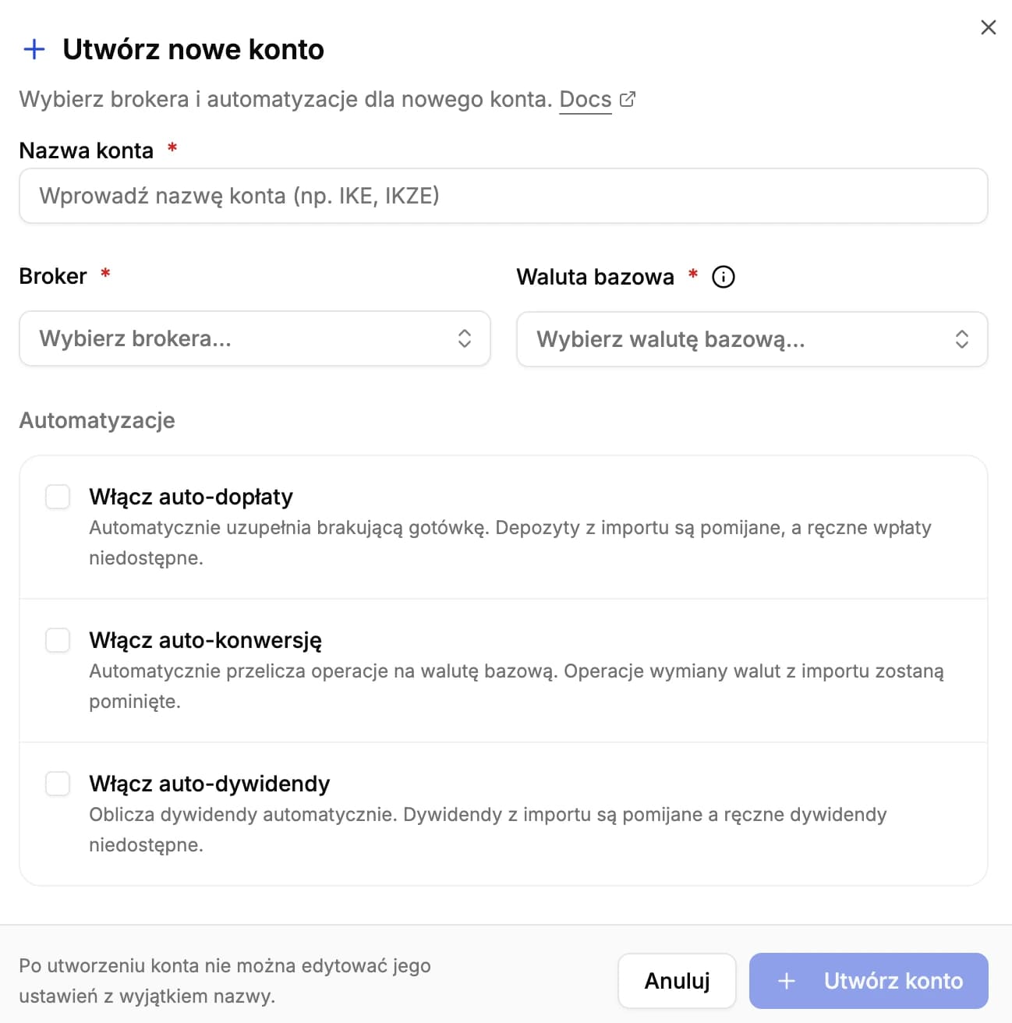
Task: Click the Włącz auto-dopłaty label text
Action: (191, 497)
